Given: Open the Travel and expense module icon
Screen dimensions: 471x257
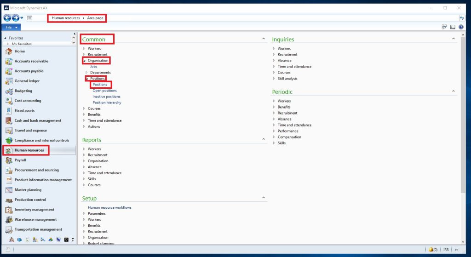Looking at the screenshot, I should pos(9,131).
